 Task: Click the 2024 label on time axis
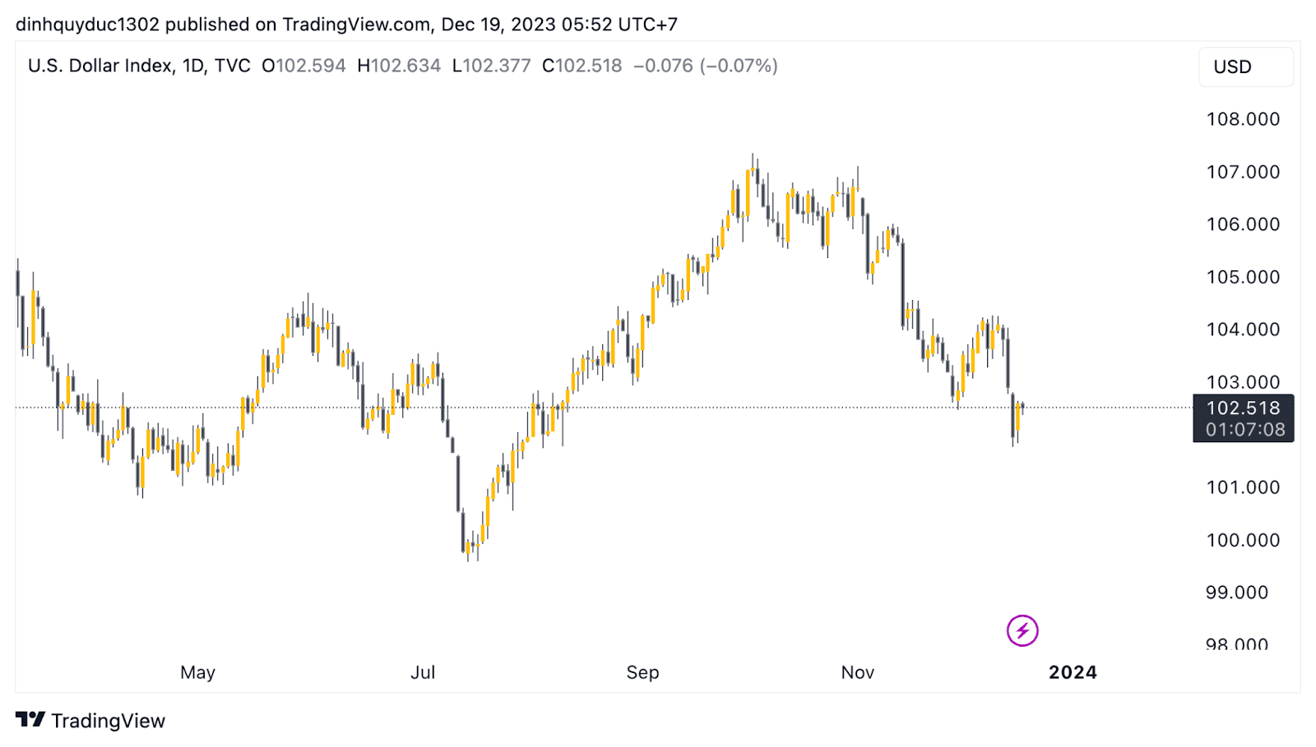tap(1073, 672)
